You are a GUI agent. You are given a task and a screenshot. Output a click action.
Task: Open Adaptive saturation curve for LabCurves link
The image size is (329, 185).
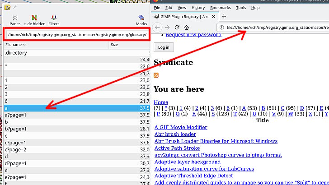(x=204, y=169)
